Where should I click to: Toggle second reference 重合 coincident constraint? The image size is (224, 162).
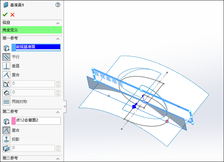6,130
